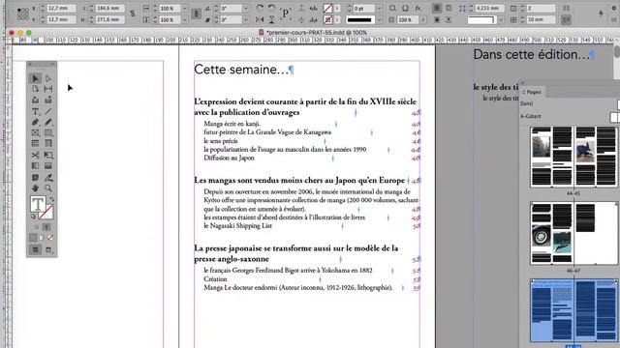Click the column gutter field 4,233 mm

489,8
